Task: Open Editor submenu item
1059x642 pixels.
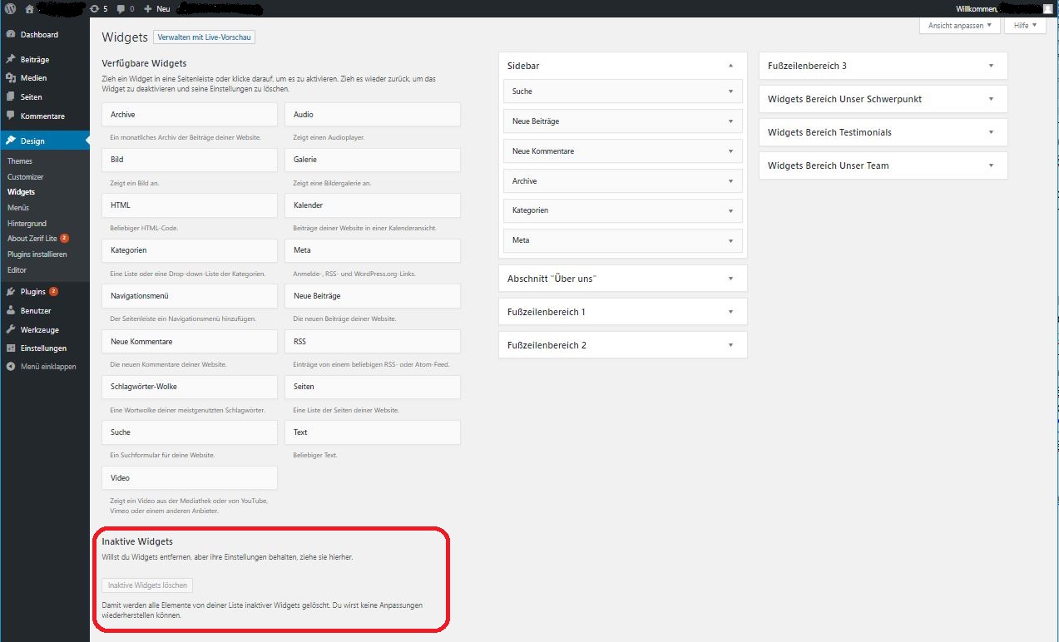Action: tap(17, 270)
